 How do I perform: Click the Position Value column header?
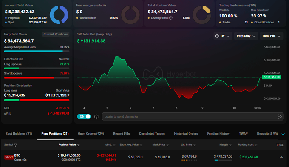point(67,145)
